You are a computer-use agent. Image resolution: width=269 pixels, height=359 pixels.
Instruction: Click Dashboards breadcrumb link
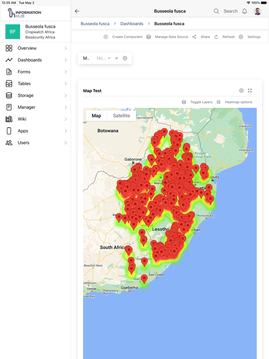pyautogui.click(x=132, y=23)
